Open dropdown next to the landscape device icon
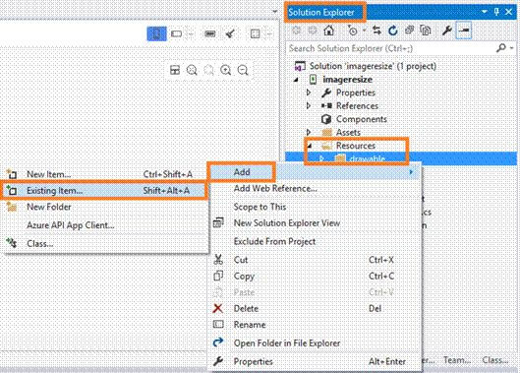Viewport: 520px width, 373px height. pyautogui.click(x=191, y=33)
